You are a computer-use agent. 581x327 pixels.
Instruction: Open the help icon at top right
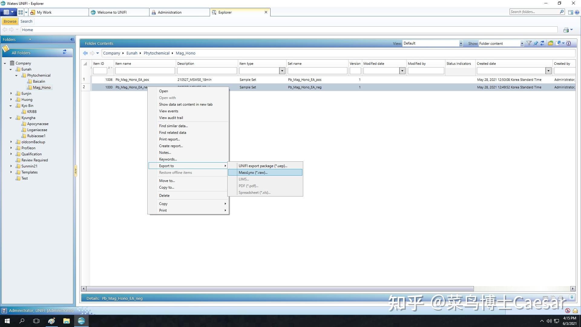coord(577,12)
